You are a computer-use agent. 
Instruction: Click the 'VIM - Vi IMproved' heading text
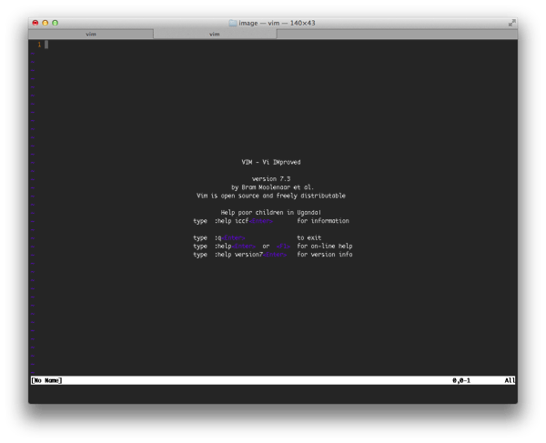point(271,162)
